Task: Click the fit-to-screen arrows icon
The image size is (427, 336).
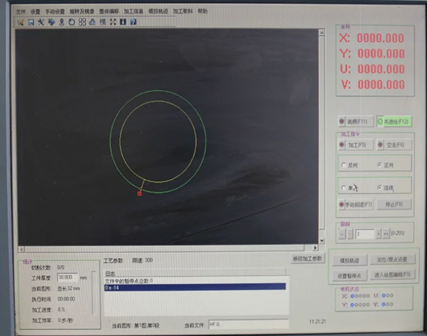Action: pyautogui.click(x=113, y=22)
